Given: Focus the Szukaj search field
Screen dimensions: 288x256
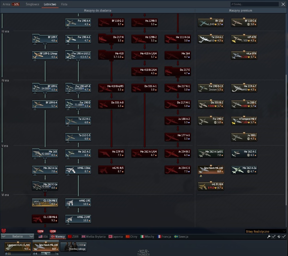Looking at the screenshot, I should click(x=255, y=4).
